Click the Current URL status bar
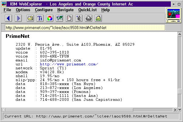The width and height of the screenshot is (183, 122). coord(91,116)
